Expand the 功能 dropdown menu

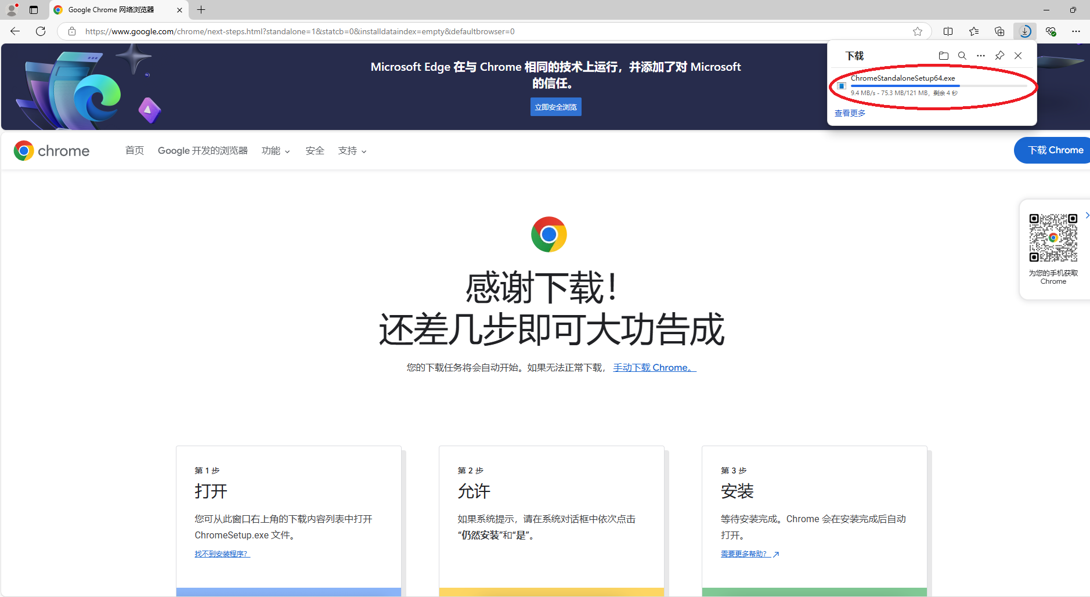coord(275,151)
